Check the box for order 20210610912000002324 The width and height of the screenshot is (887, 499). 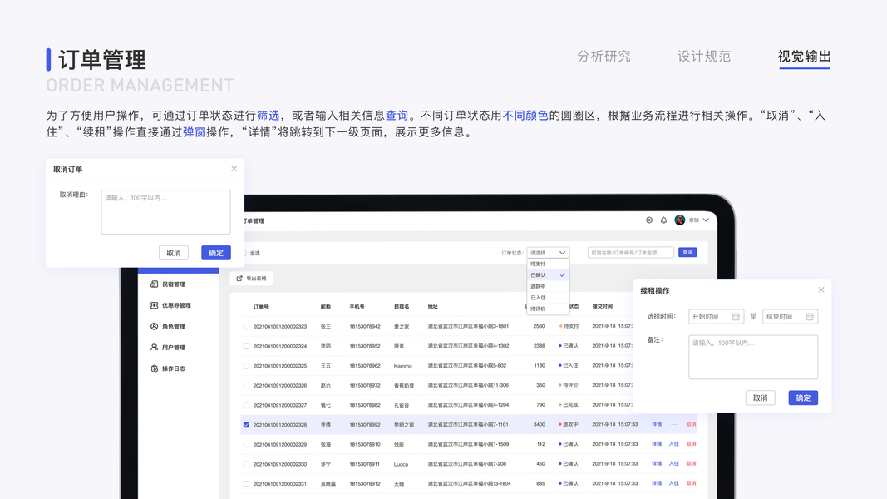246,346
